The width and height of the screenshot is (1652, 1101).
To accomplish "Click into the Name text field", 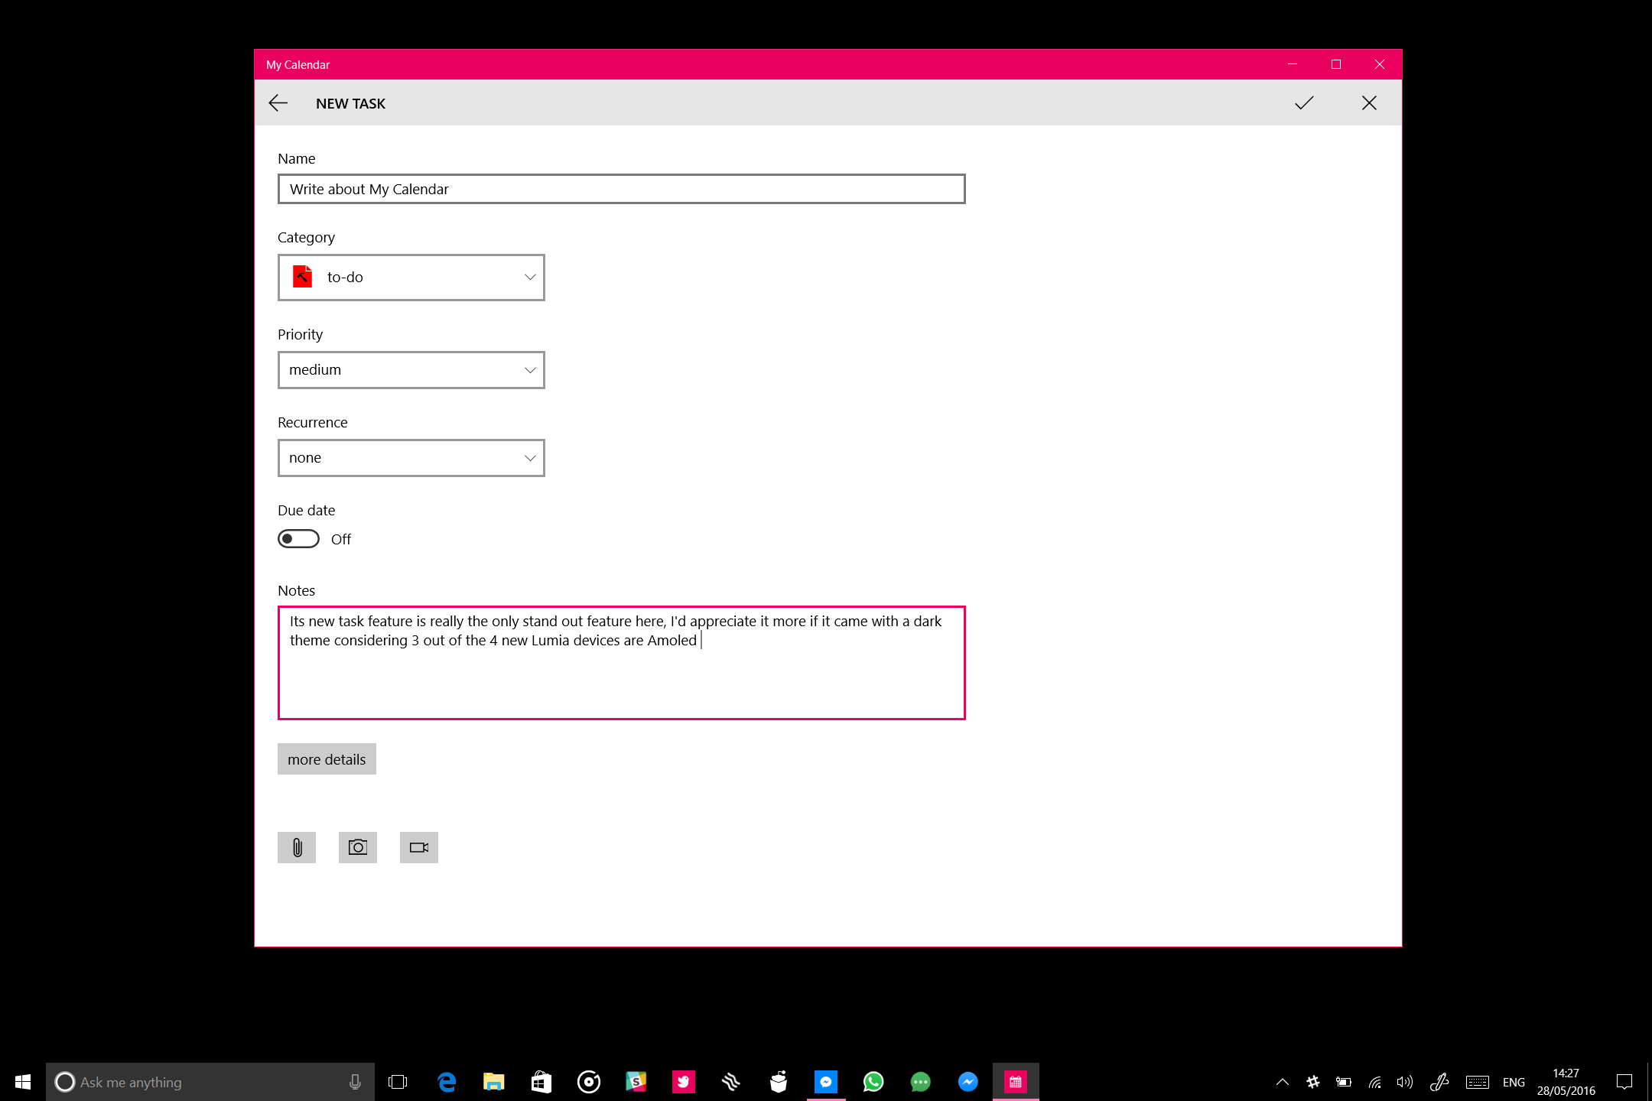I will click(x=621, y=189).
